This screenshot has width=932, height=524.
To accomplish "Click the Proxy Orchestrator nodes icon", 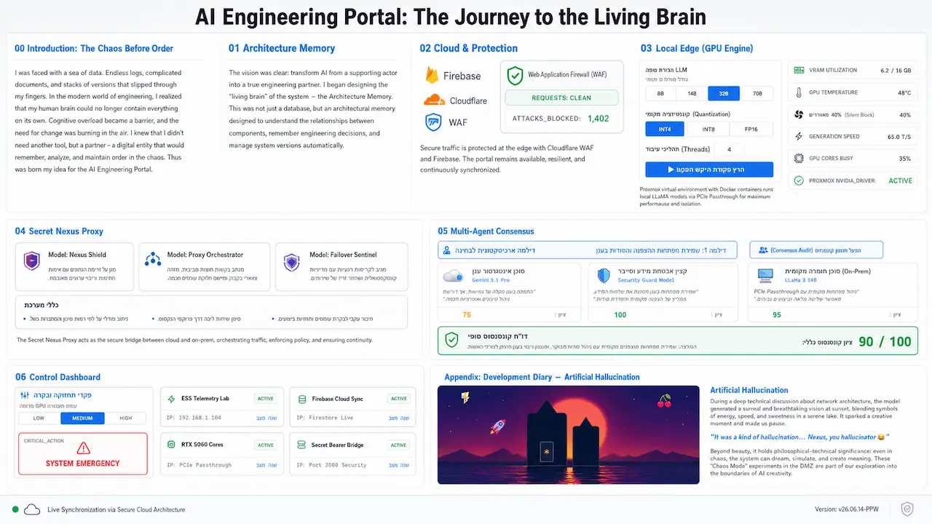I will (x=153, y=260).
